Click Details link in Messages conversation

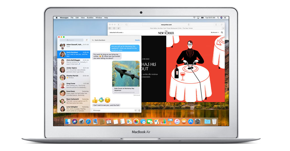coord(137,40)
